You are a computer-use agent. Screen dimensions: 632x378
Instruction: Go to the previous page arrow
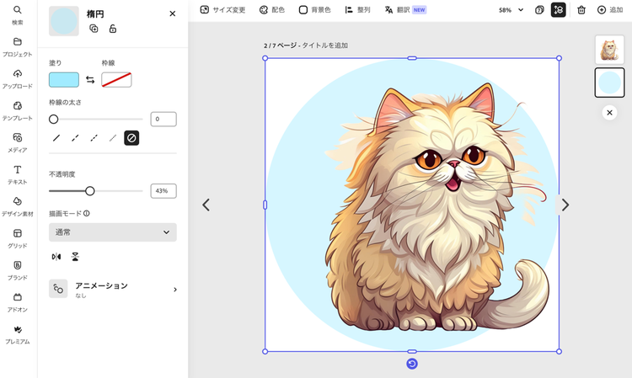pyautogui.click(x=206, y=205)
